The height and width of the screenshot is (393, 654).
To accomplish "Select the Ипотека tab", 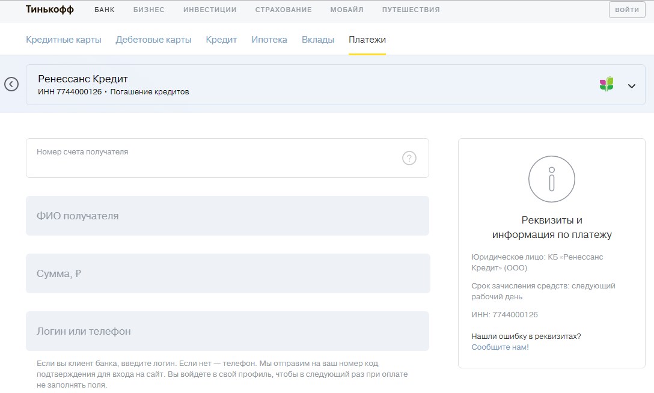I will [x=269, y=40].
